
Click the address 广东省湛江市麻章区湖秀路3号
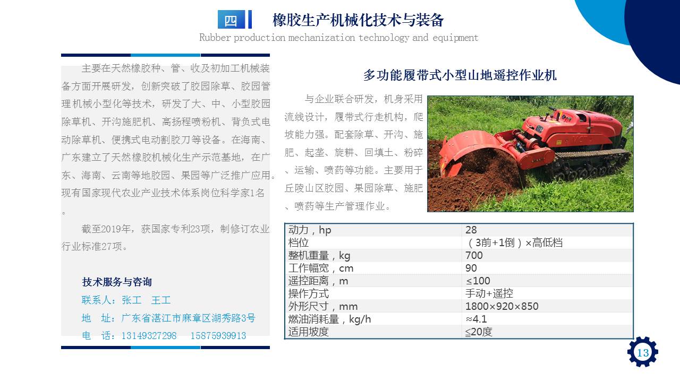[x=189, y=318]
